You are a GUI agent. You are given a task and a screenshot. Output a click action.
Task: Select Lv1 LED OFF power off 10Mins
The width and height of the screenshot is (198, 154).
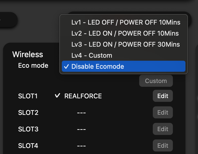126,22
